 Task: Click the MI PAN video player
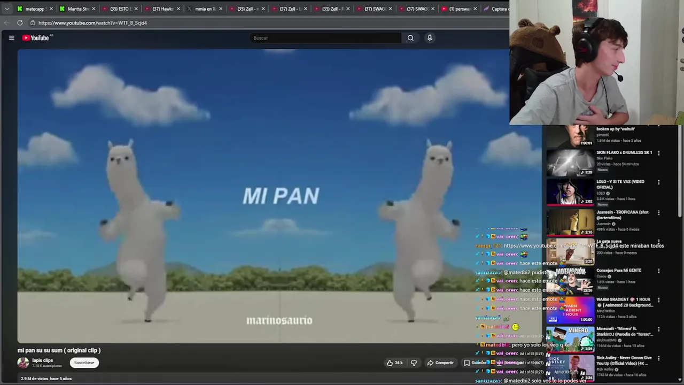coord(279,196)
